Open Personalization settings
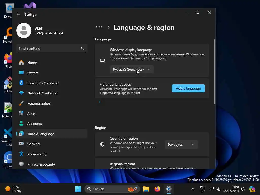260x195 pixels. [52, 103]
